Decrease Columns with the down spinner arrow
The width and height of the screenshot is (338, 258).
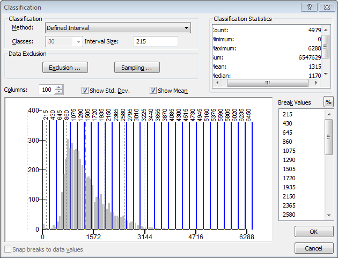[59, 93]
